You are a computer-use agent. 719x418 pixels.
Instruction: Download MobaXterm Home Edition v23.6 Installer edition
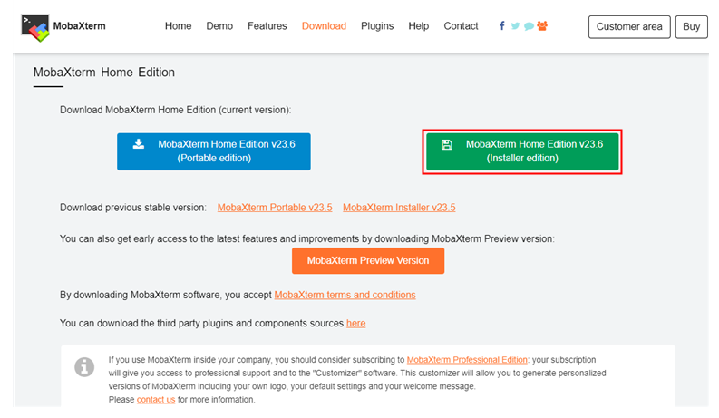pos(522,151)
